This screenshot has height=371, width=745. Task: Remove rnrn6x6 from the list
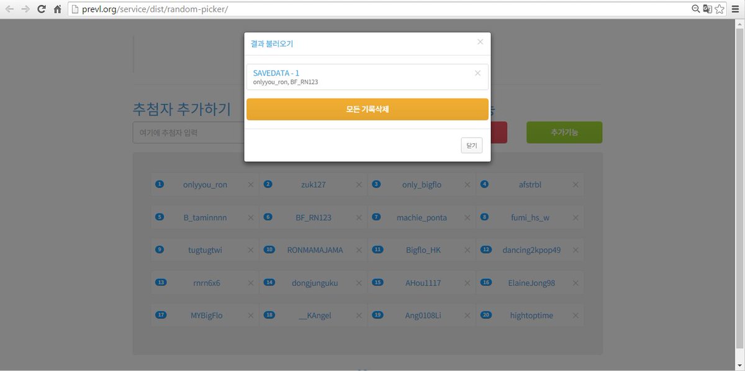pyautogui.click(x=251, y=283)
